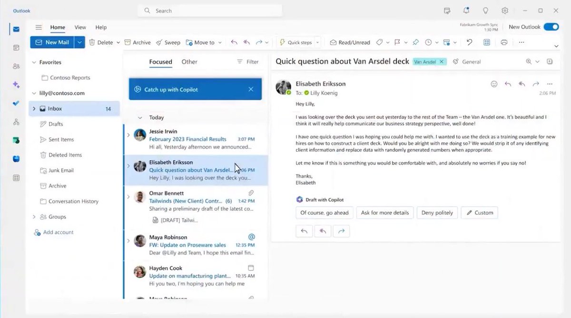Click the Print icon in the ribbon

pos(504,42)
